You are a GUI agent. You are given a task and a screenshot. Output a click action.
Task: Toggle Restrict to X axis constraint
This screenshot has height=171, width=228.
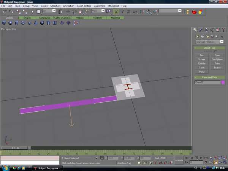click(116, 12)
